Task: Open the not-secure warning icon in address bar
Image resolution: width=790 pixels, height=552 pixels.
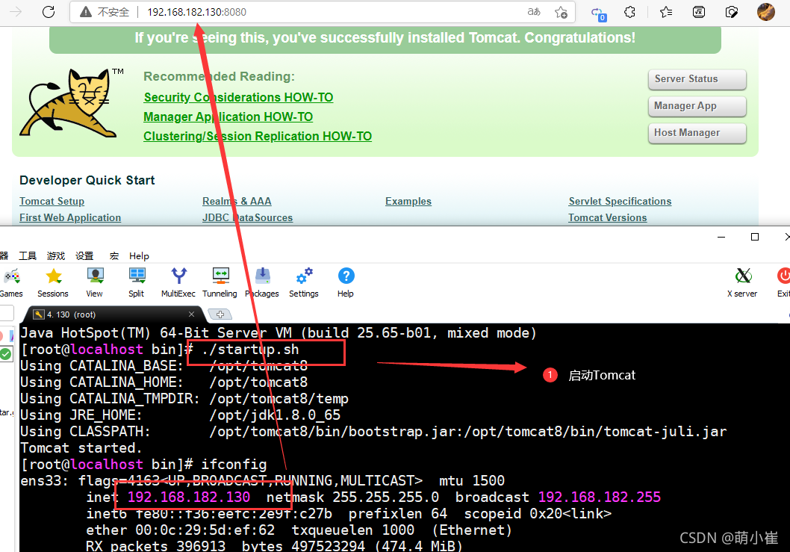Action: coord(86,12)
